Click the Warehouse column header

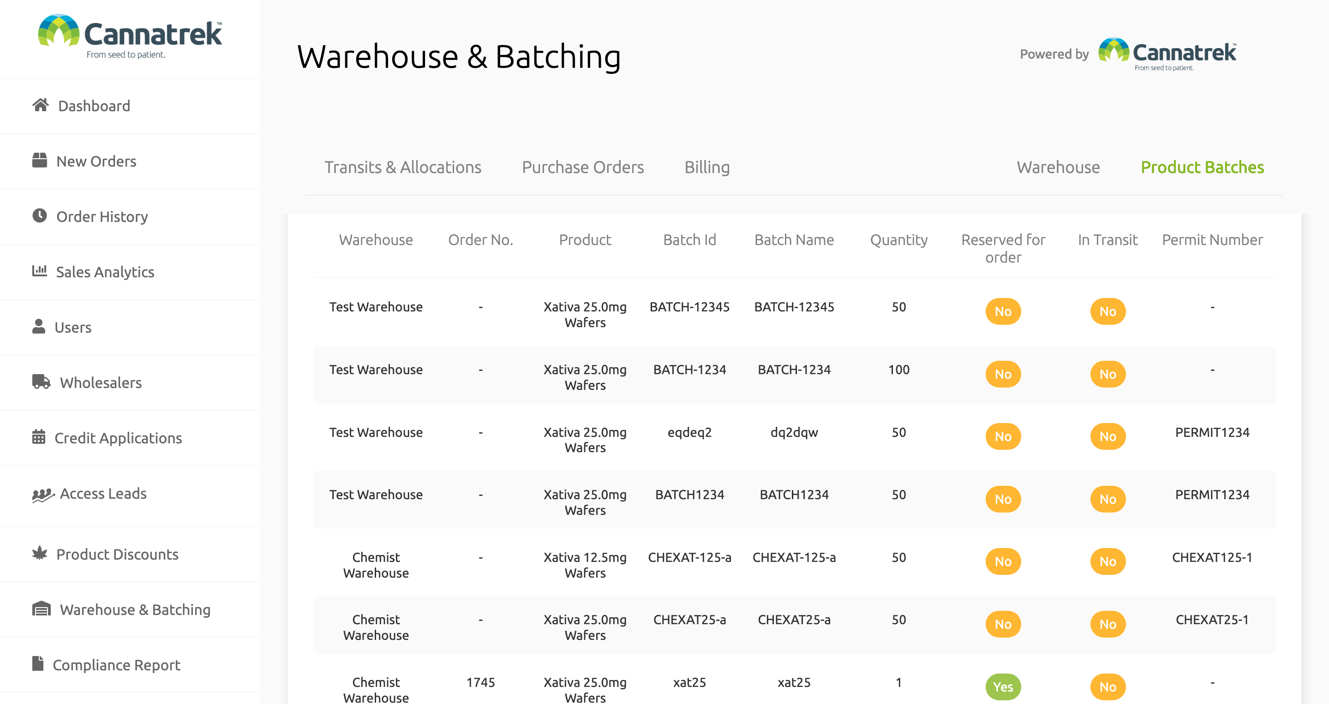pos(376,240)
